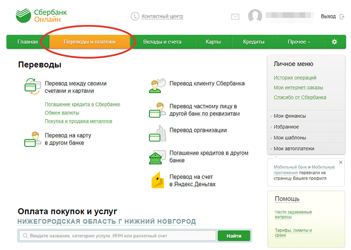Click the building icon for Перевод организации
This screenshot has width=351, height=250.
pyautogui.click(x=157, y=133)
